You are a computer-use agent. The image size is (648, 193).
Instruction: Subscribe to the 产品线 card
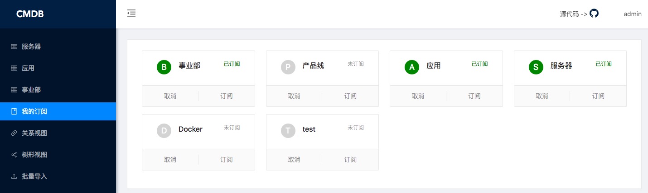(x=350, y=96)
